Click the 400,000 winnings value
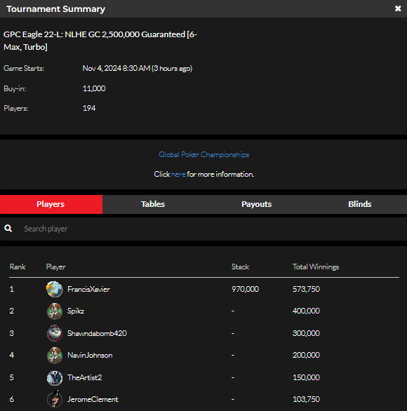Image resolution: width=407 pixels, height=411 pixels. (x=306, y=311)
